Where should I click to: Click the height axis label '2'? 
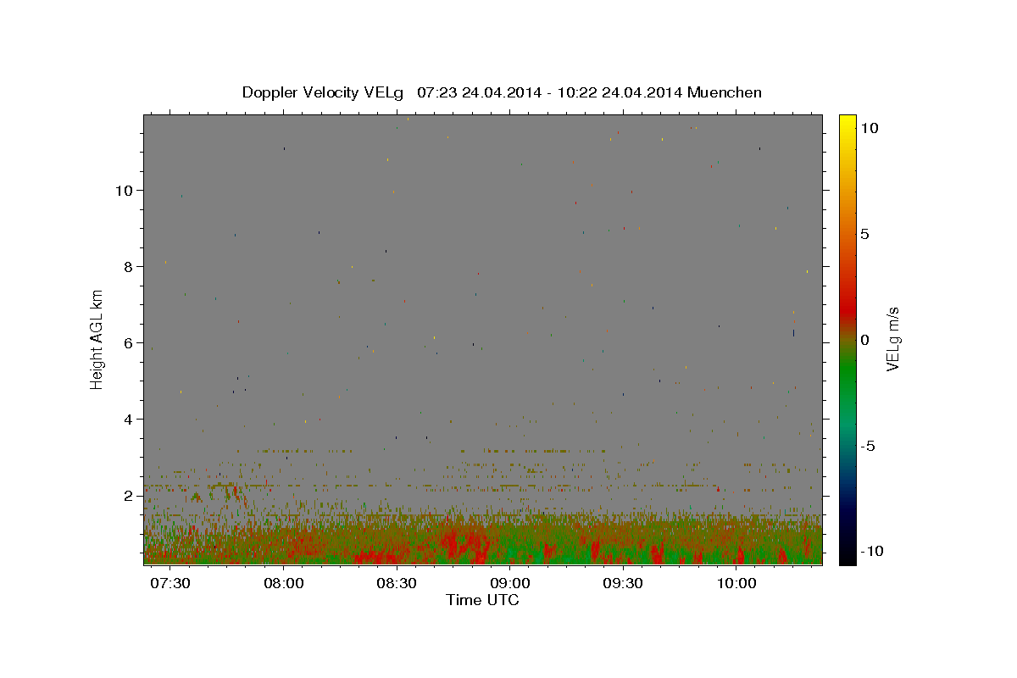tap(129, 496)
